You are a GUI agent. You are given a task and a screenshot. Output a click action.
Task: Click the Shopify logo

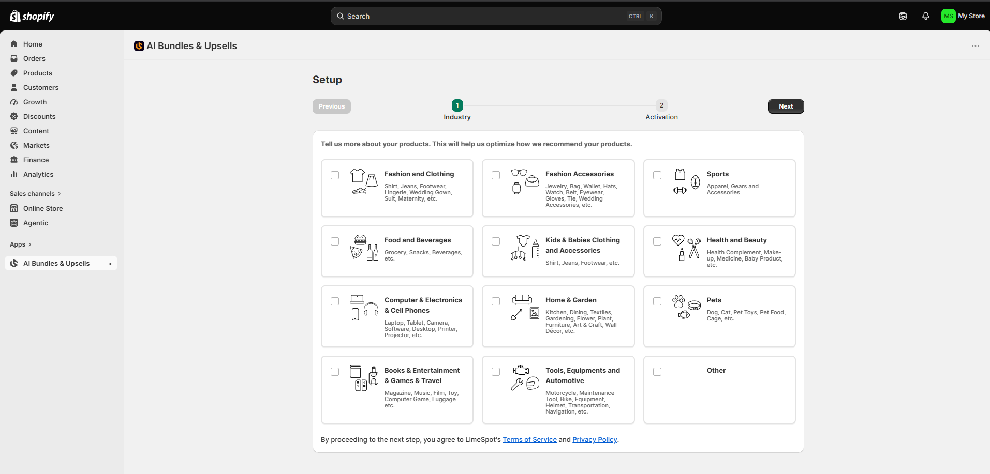click(x=32, y=16)
